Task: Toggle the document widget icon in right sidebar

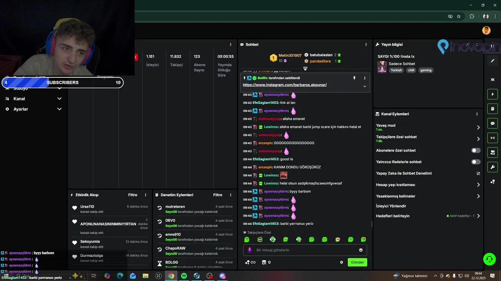Action: 492,108
